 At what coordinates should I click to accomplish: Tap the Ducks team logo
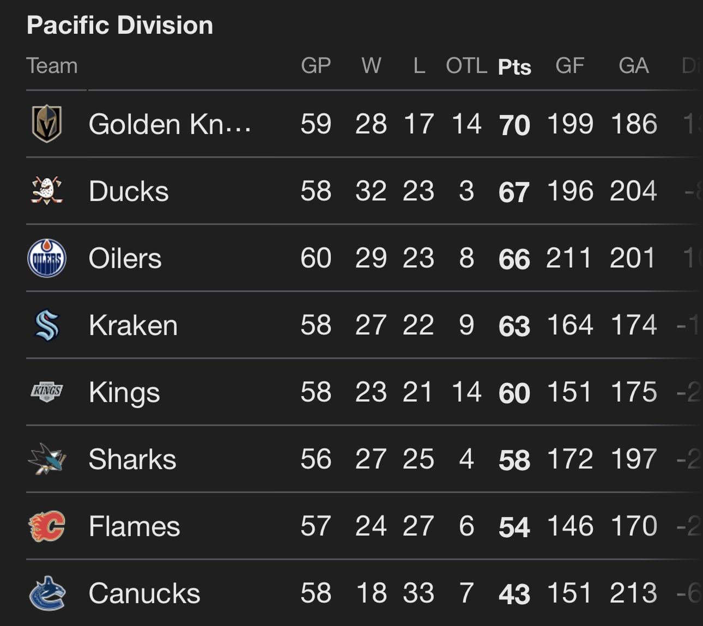tap(46, 191)
